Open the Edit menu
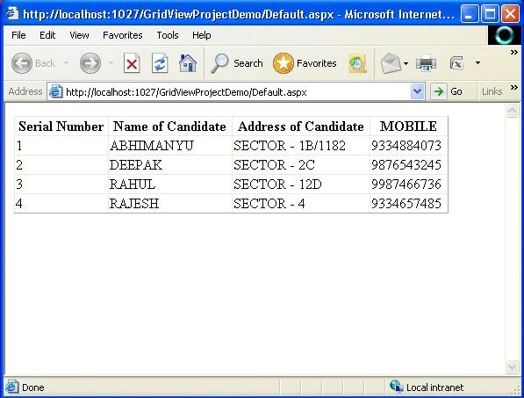 coord(47,35)
